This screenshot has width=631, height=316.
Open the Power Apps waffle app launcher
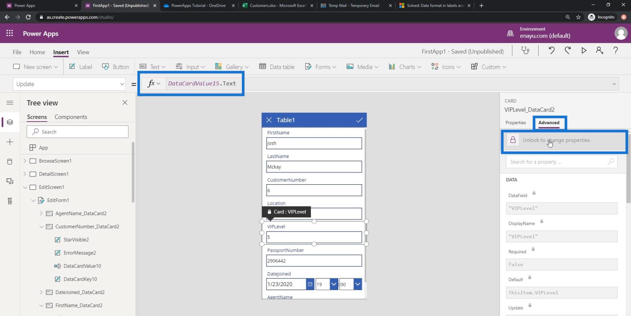pos(10,33)
